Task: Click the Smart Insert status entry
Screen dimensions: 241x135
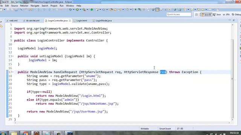Action: 165,129
